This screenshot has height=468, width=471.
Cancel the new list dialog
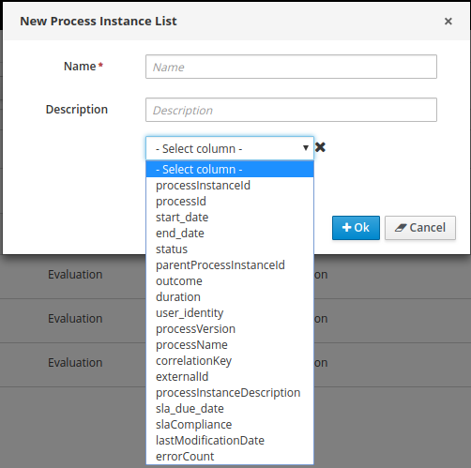click(420, 228)
